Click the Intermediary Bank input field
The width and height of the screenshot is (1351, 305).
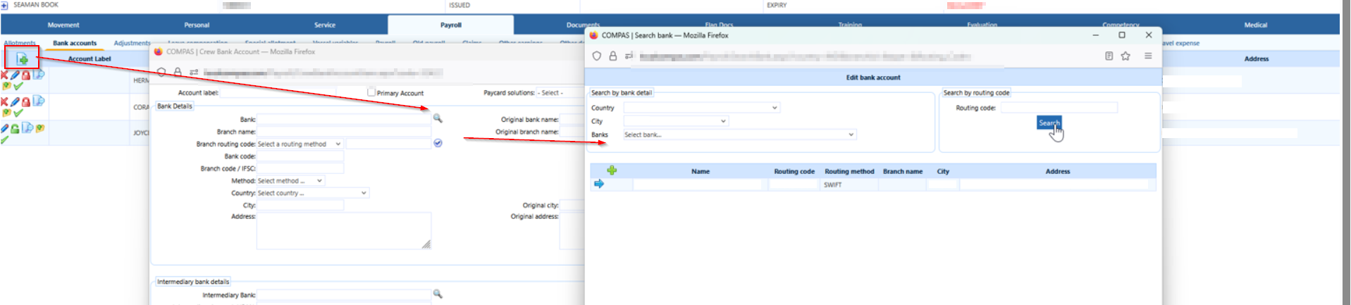[x=344, y=294]
